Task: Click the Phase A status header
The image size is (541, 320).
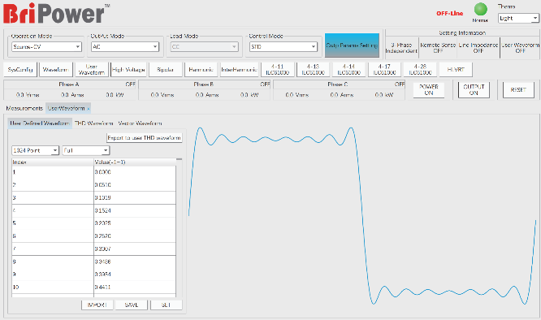Action: click(x=70, y=84)
